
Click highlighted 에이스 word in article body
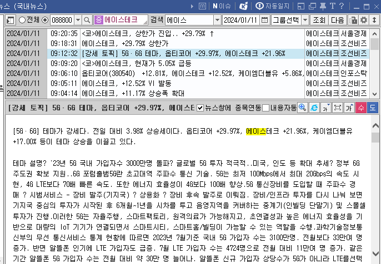pos(256,131)
